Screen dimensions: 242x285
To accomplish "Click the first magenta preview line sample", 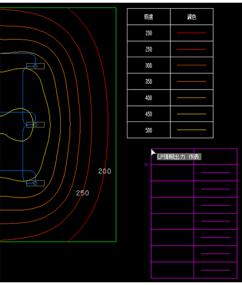I will (215, 173).
